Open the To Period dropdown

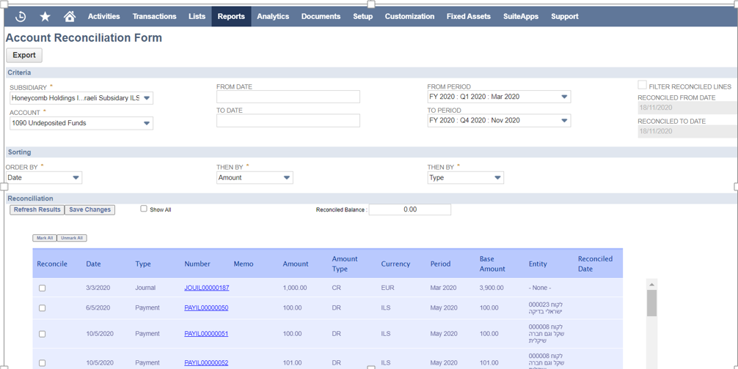[x=499, y=121]
